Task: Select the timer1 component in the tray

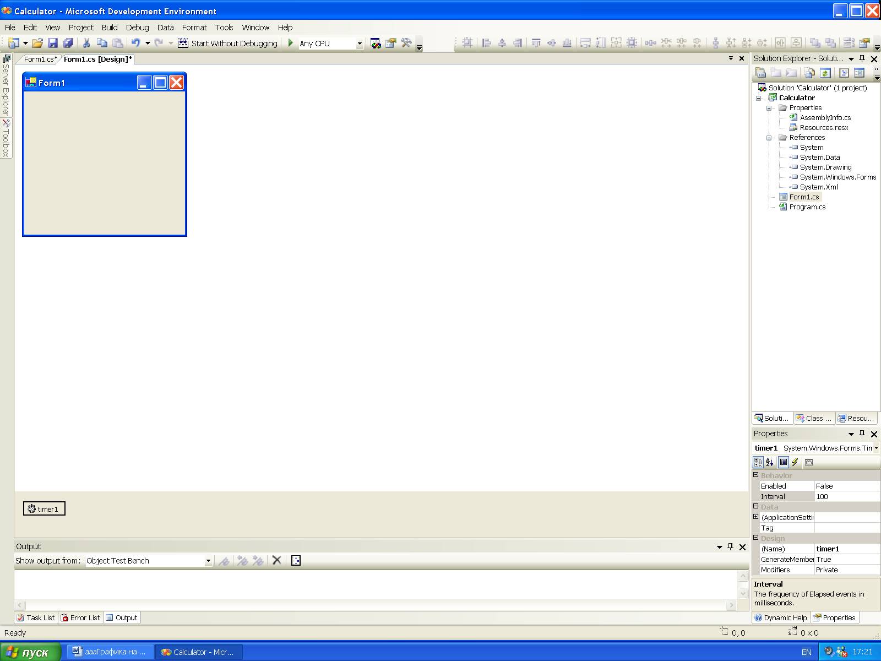Action: pyautogui.click(x=44, y=509)
